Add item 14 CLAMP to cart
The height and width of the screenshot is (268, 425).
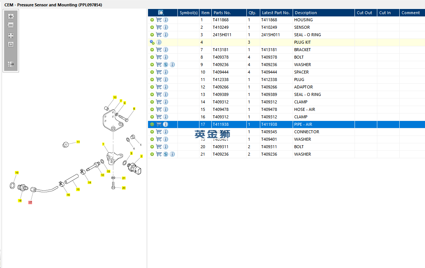[x=159, y=102]
